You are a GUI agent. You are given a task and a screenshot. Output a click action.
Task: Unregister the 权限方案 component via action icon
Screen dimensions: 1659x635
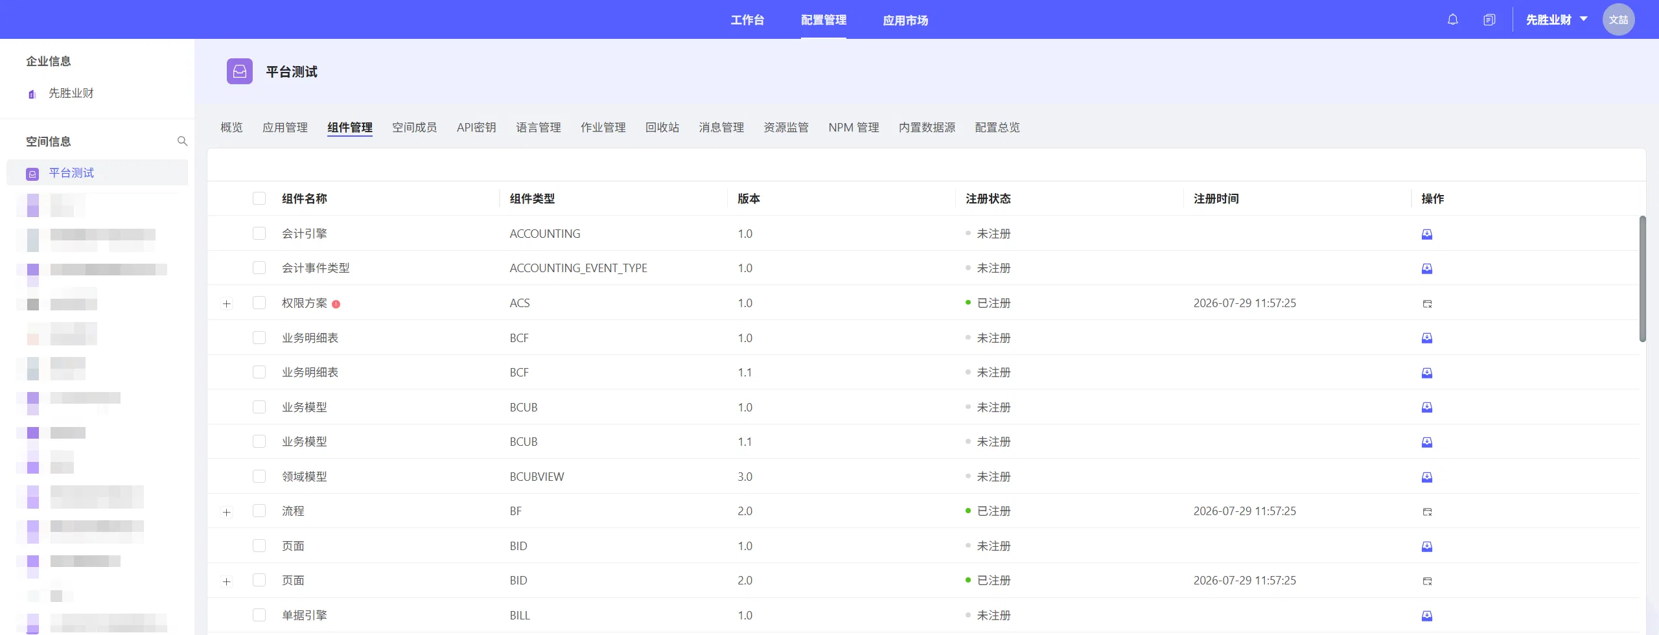1427,303
